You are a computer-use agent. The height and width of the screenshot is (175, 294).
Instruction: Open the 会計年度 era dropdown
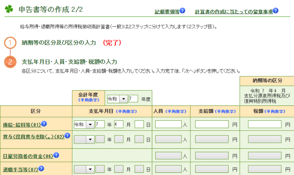[122, 98]
